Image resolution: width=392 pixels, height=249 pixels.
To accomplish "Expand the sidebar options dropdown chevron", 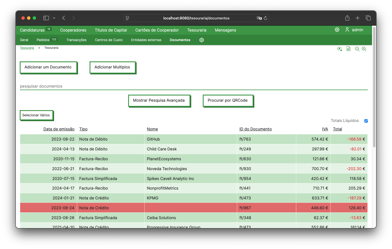I will (54, 18).
